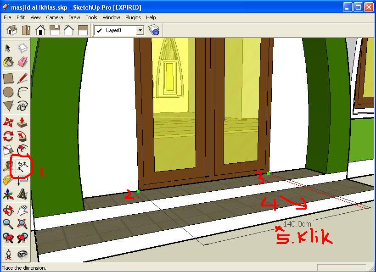The height and width of the screenshot is (272, 376).
Task: Open the View menu
Action: click(35, 17)
